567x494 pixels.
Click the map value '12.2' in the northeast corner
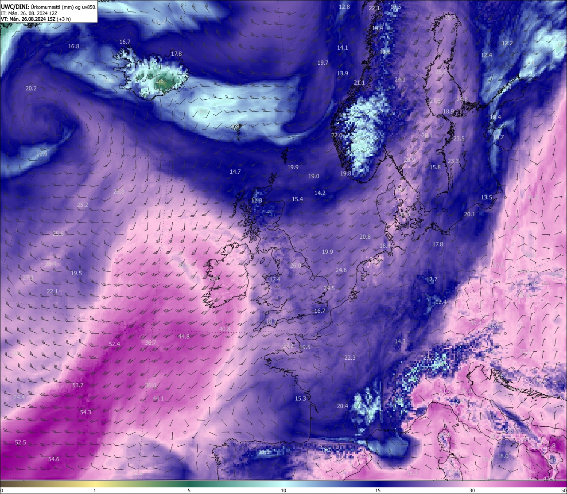[507, 43]
